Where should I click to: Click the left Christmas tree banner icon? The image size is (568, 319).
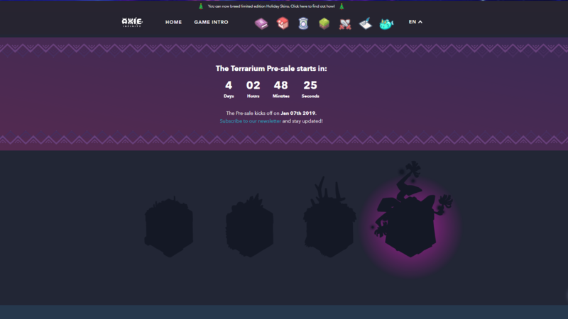click(201, 6)
